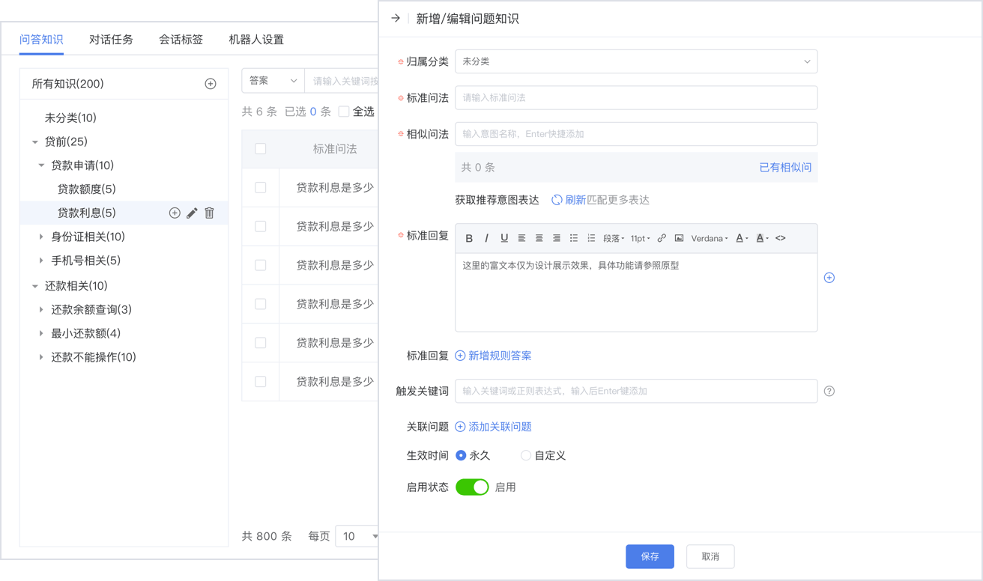The image size is (983, 581).
Task: Open the 已有相似问 link
Action: click(785, 168)
